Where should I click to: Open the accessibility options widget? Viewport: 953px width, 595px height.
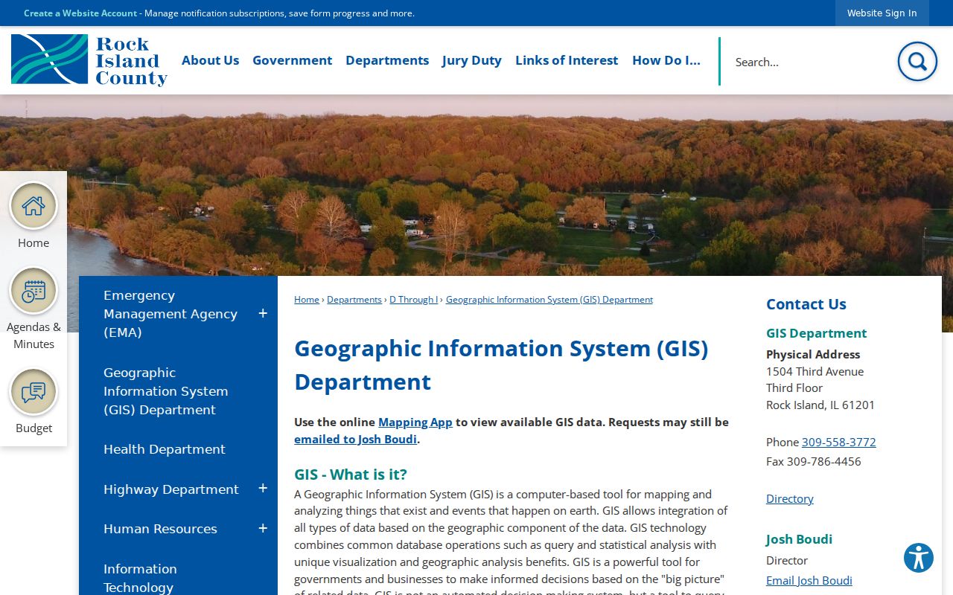(x=919, y=558)
